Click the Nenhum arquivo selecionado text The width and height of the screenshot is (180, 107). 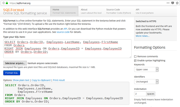pos(43,63)
